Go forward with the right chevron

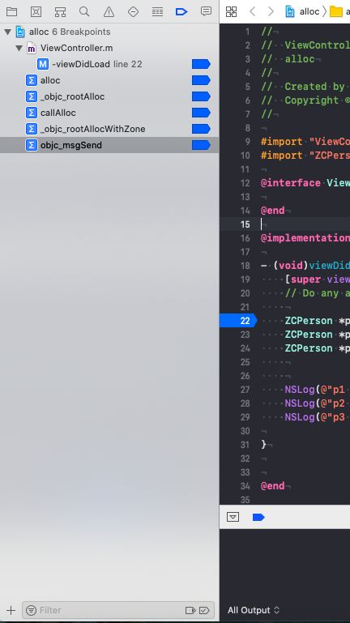[x=271, y=11]
